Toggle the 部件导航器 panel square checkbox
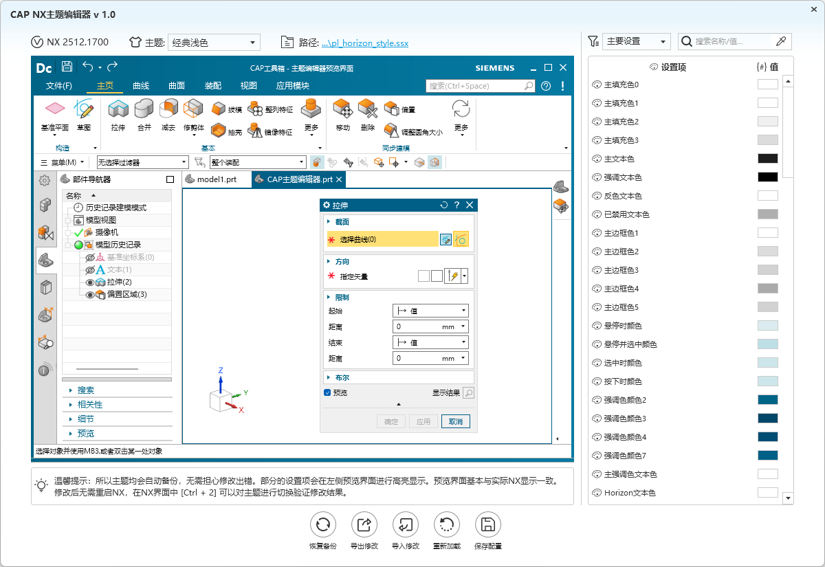Image resolution: width=825 pixels, height=567 pixels. (170, 179)
